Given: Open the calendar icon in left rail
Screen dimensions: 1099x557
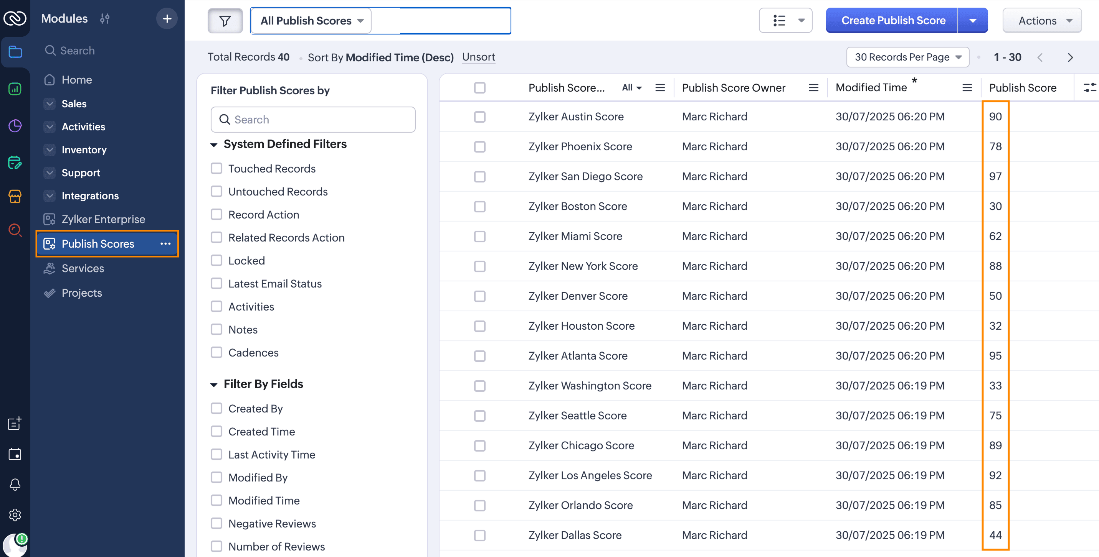Looking at the screenshot, I should [15, 454].
